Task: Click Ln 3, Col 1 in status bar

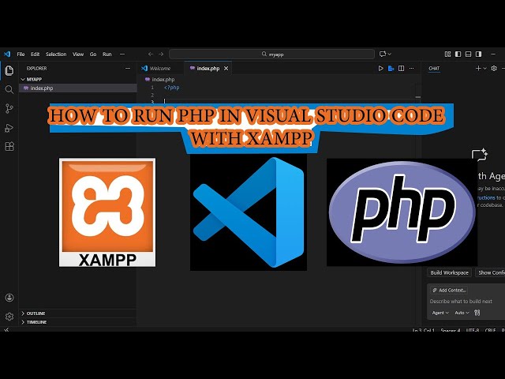Action: [x=424, y=330]
